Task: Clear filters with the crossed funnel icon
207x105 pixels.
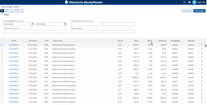Action: tap(22, 11)
